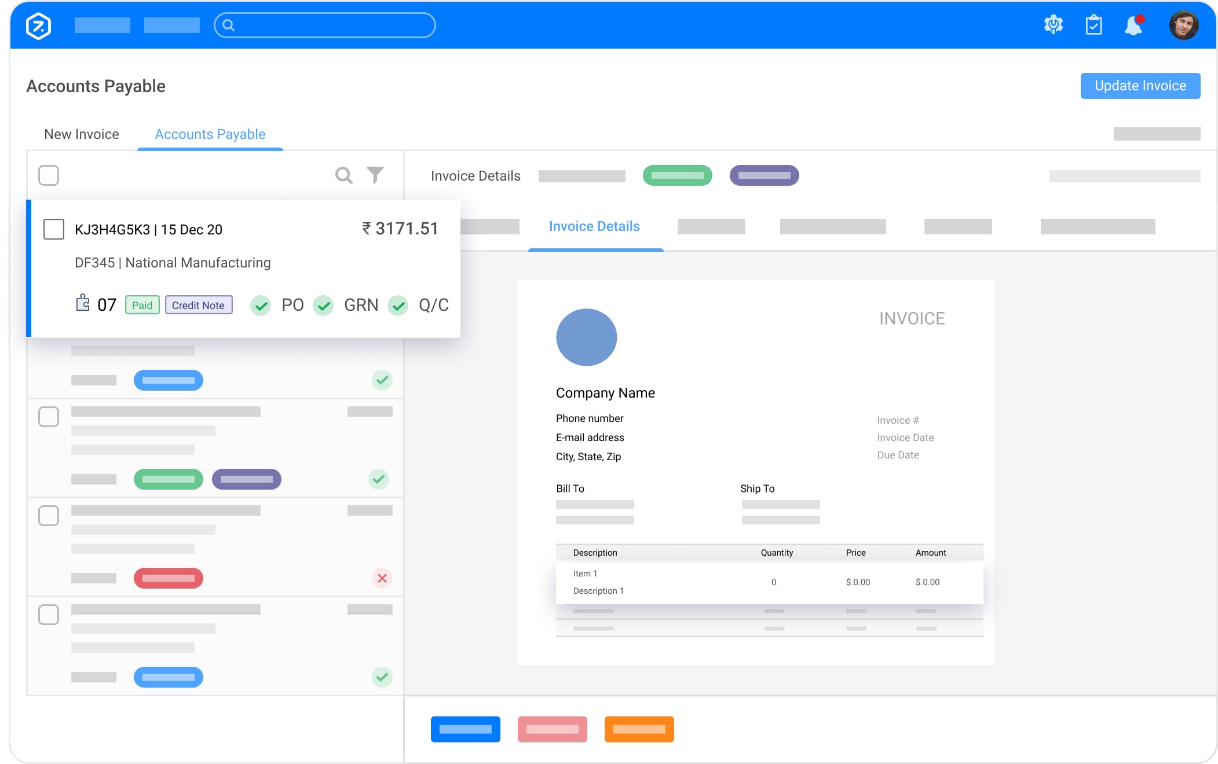Click the PO green check icon

click(261, 305)
